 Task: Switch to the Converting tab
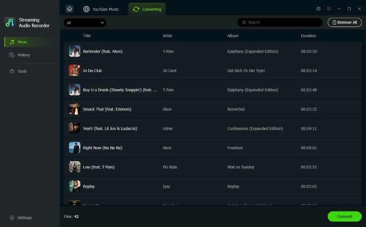(147, 9)
